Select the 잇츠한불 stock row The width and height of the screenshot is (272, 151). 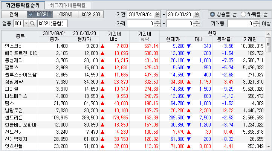click(x=133, y=146)
